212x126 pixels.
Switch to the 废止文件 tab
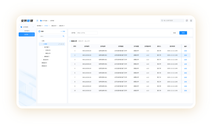tap(87, 41)
